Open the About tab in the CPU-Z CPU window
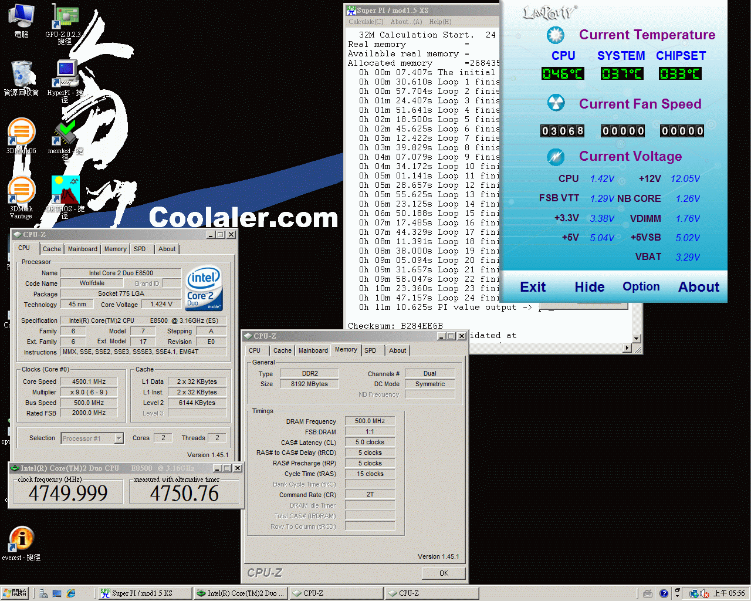Viewport: 751px width, 601px height. 167,249
